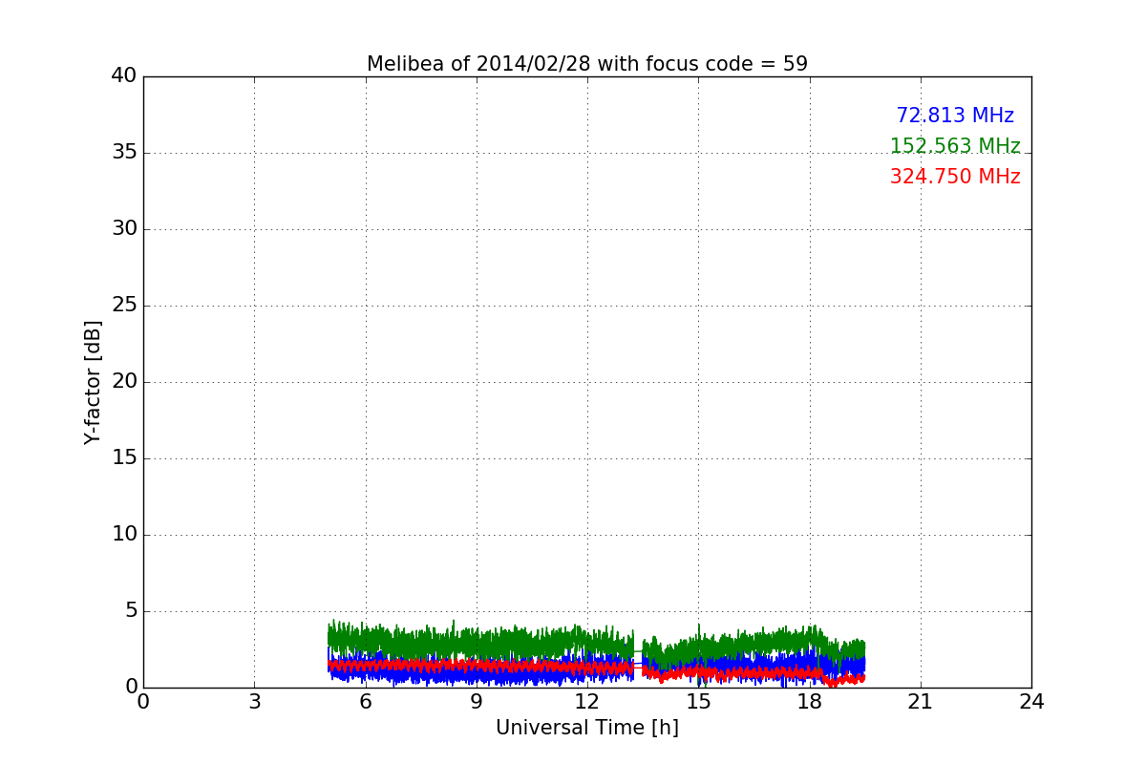This screenshot has width=1146, height=764.
Task: Select the red 324.750 MHz legend label
Action: [955, 177]
